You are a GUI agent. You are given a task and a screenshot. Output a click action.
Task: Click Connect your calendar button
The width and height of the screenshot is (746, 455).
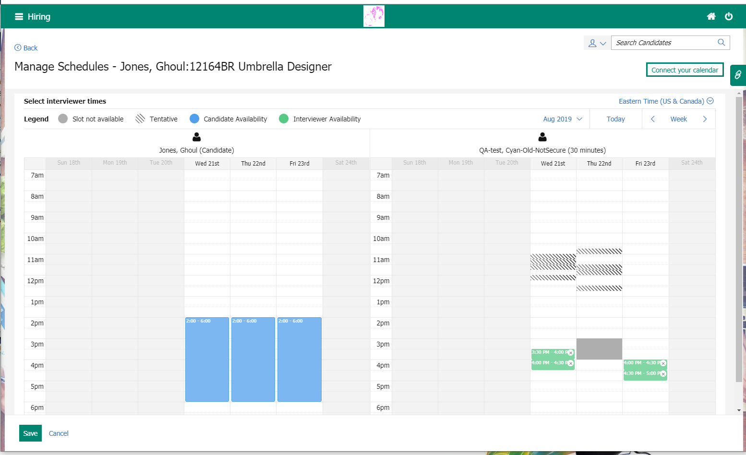coord(685,70)
